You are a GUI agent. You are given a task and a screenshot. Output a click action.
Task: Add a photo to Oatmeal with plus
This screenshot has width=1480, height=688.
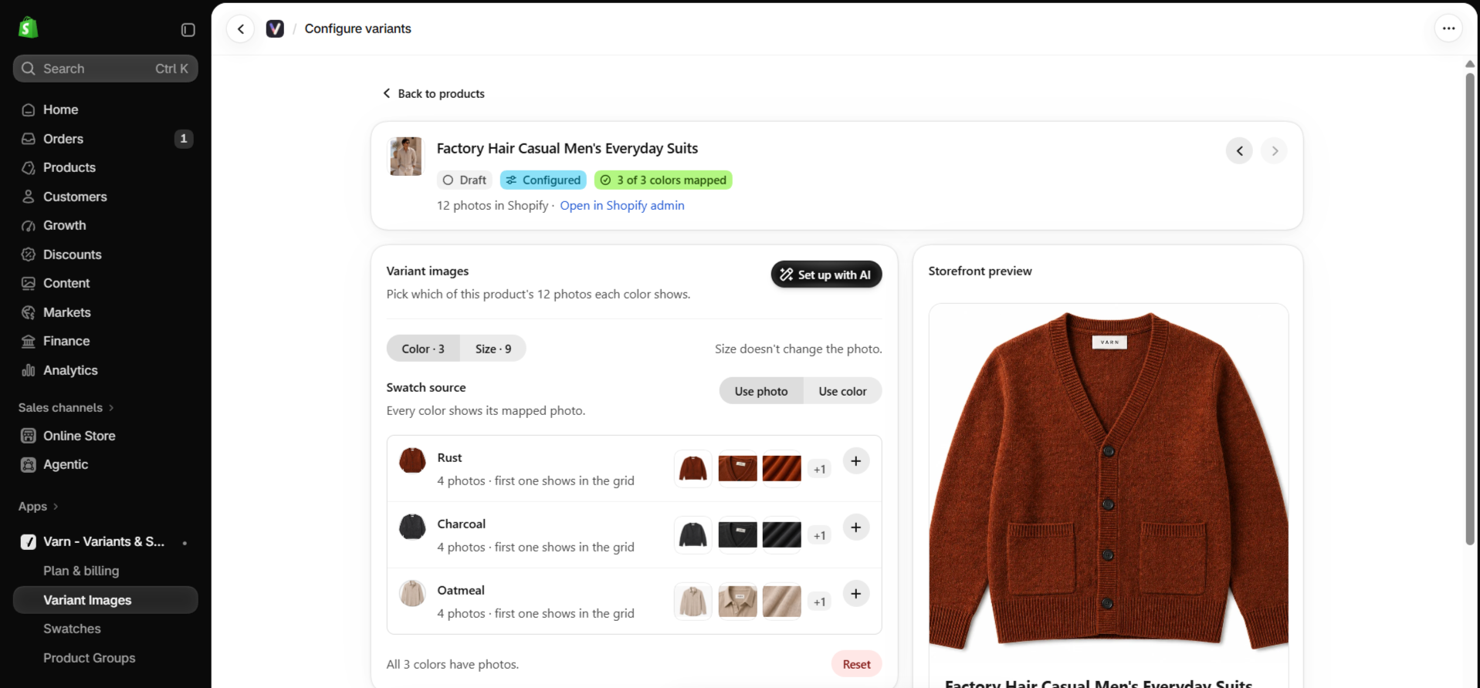(855, 594)
